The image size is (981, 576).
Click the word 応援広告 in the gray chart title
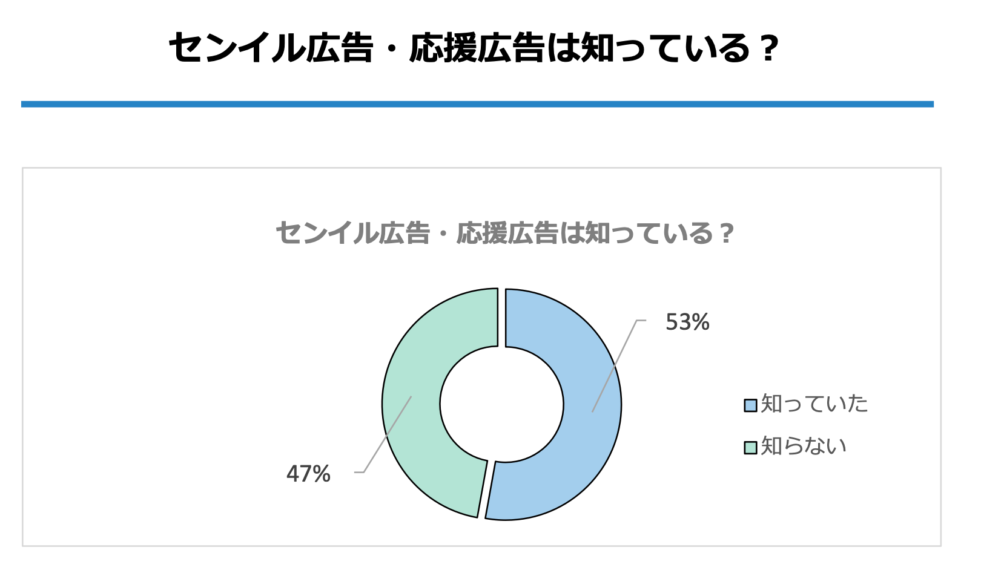pyautogui.click(x=507, y=234)
